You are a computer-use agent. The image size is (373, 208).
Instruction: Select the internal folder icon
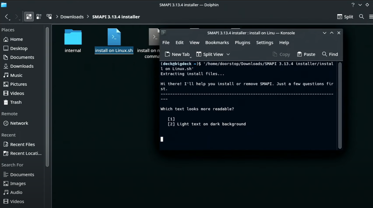(73, 37)
